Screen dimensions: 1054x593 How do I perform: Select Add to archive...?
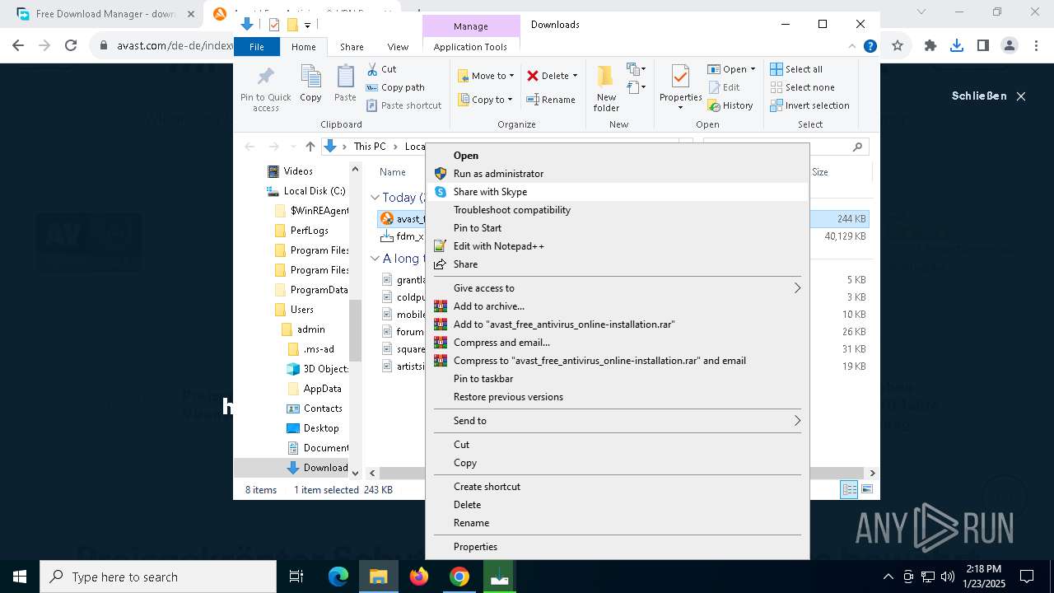pyautogui.click(x=618, y=306)
